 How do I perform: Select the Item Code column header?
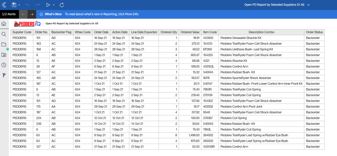click(210, 32)
